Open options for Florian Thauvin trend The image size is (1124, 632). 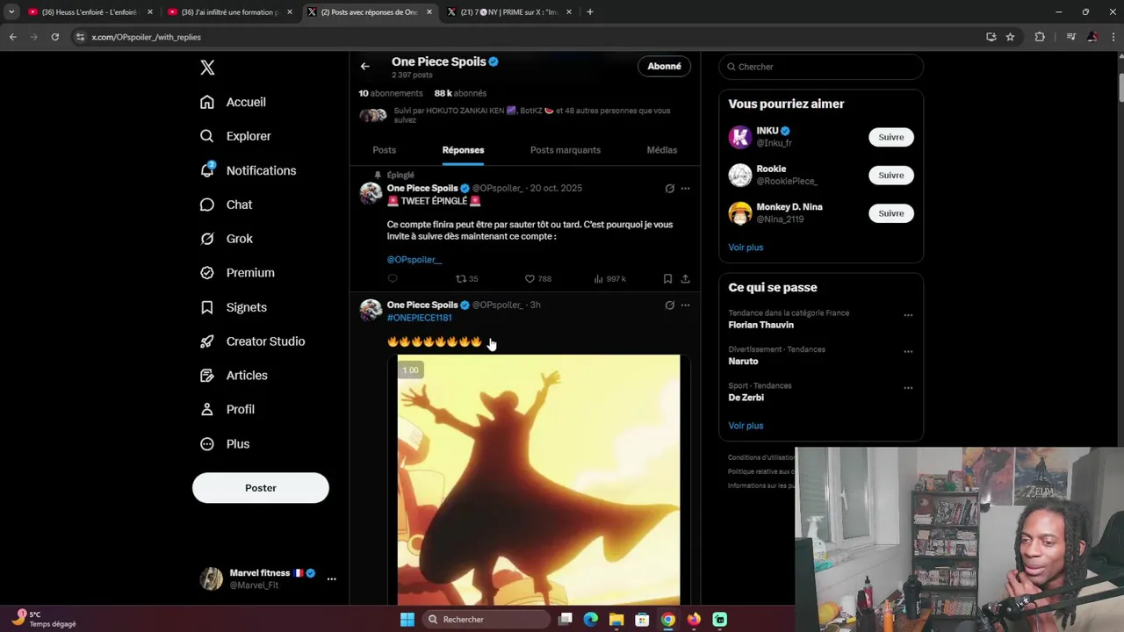coord(908,315)
